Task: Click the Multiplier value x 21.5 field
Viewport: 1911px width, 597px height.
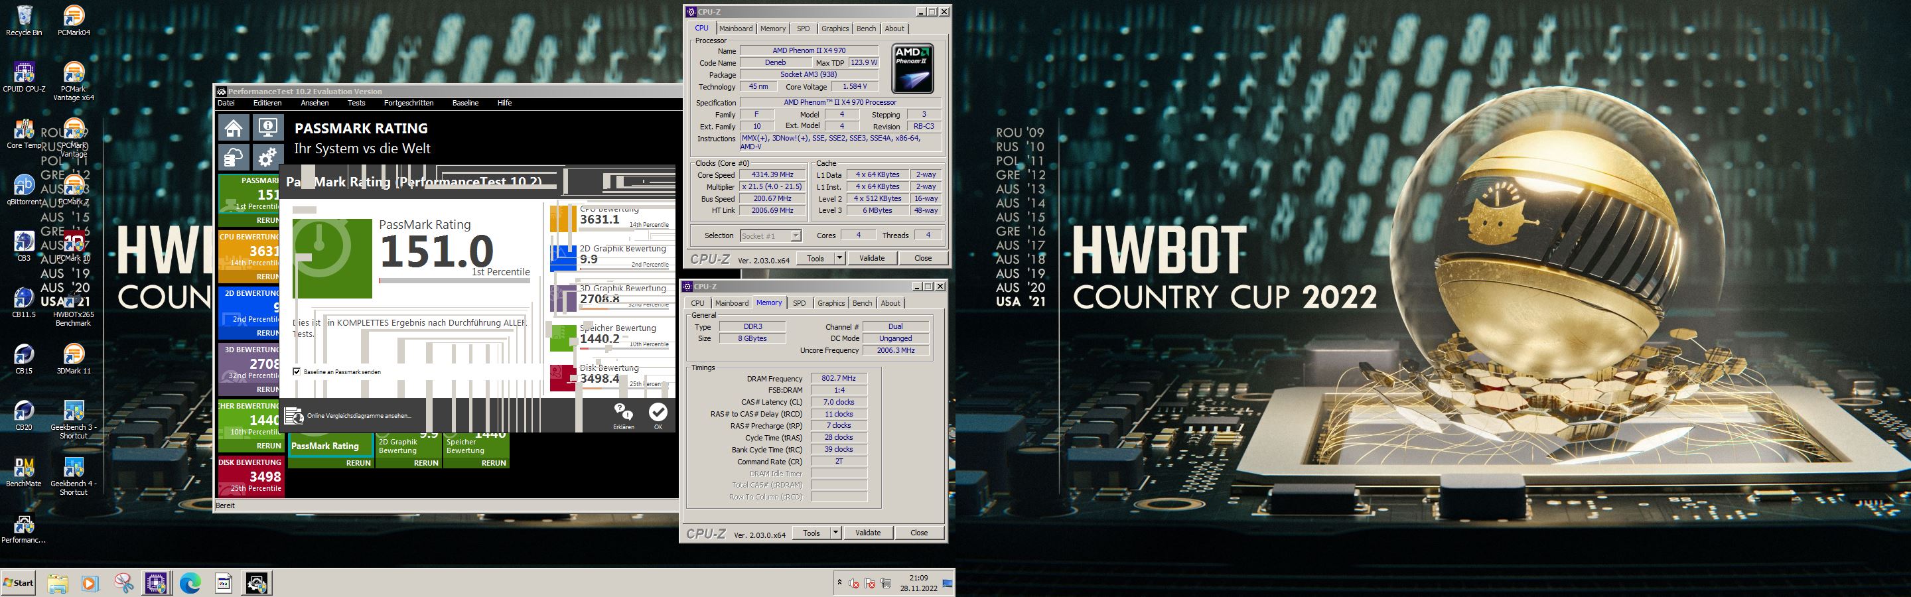Action: (x=772, y=187)
